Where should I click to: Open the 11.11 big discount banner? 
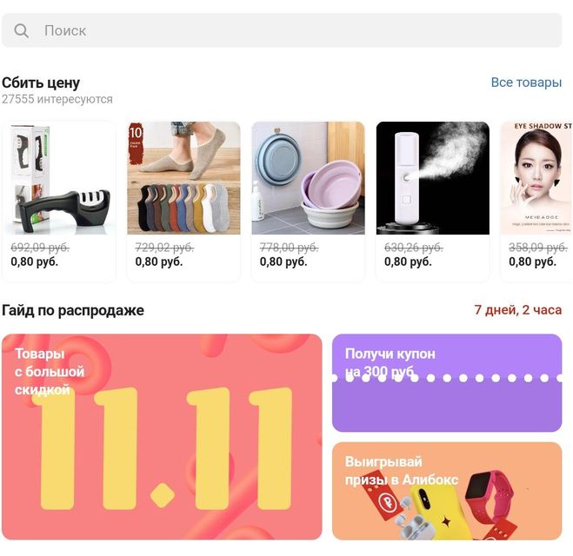pyautogui.click(x=162, y=437)
